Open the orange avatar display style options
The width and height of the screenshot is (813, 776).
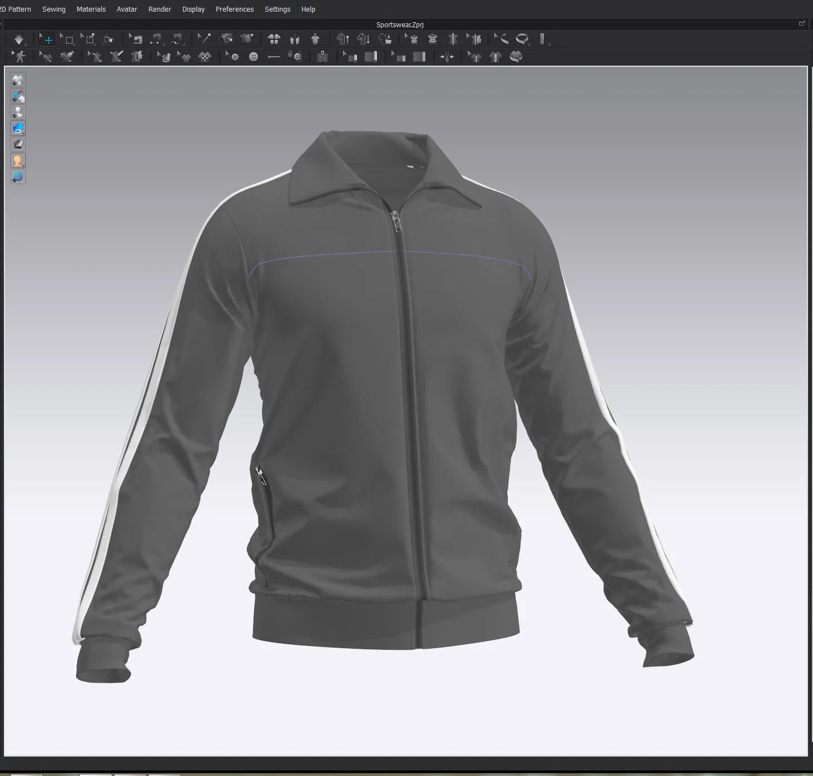tap(18, 161)
